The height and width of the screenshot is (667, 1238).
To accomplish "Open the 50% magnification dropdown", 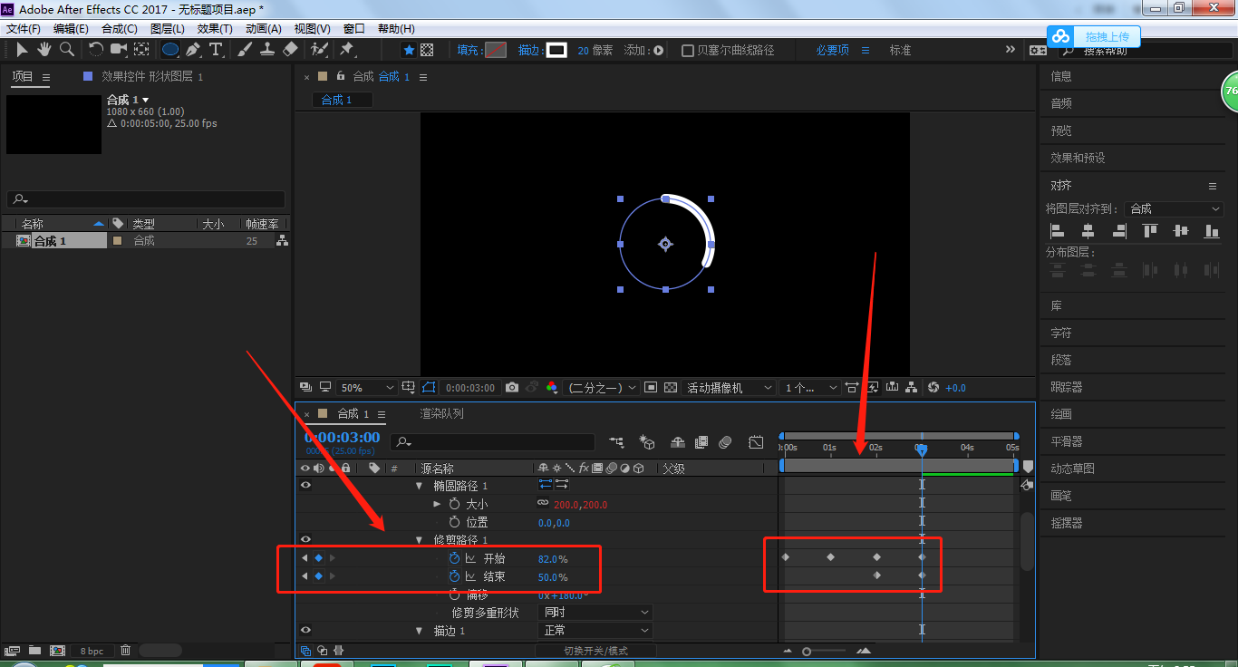I will [367, 388].
